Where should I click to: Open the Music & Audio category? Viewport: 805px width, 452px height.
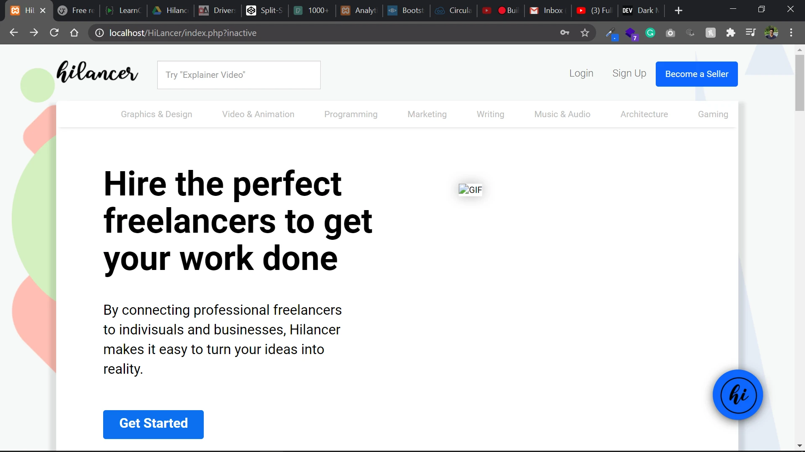point(562,114)
